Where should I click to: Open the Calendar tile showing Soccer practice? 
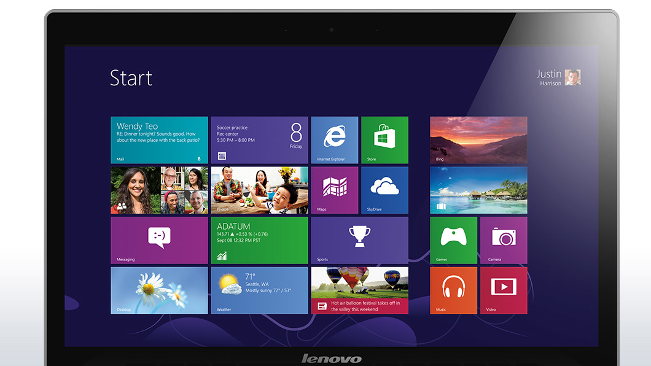(x=260, y=140)
